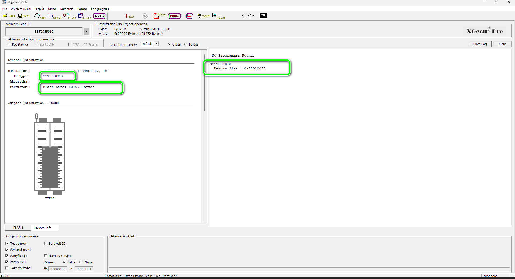Select the port ICSP radio button
The image size is (515, 279).
pyautogui.click(x=37, y=44)
